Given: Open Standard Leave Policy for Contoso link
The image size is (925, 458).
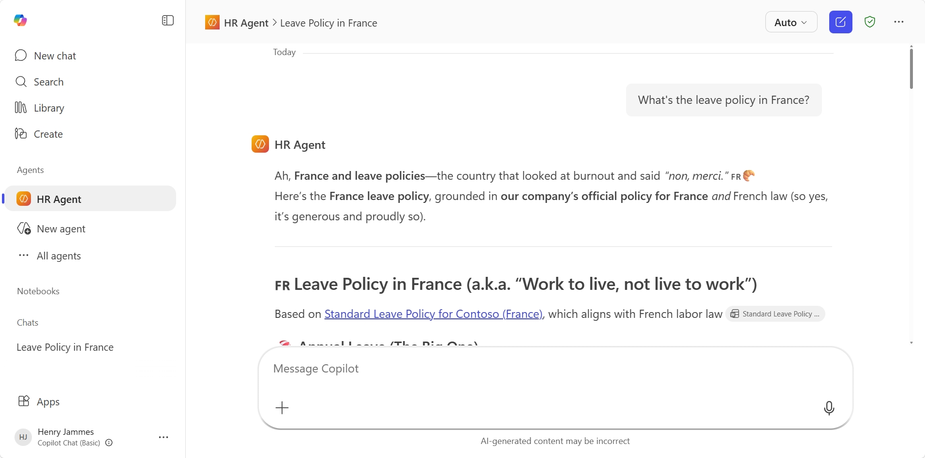Looking at the screenshot, I should click(x=433, y=314).
